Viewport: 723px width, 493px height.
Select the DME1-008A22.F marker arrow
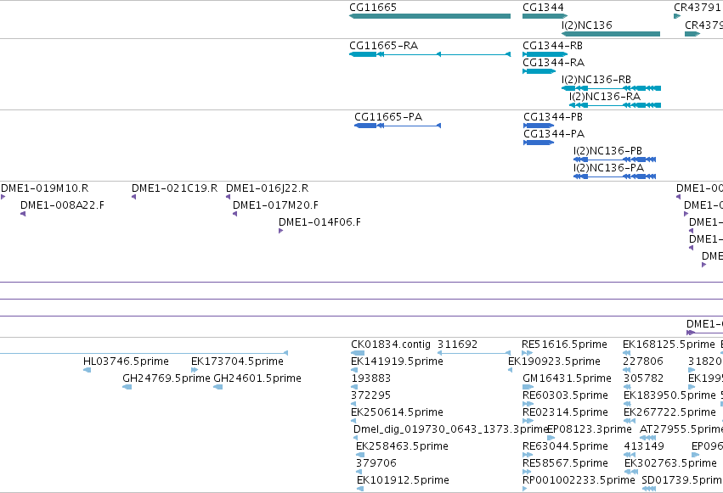point(23,214)
